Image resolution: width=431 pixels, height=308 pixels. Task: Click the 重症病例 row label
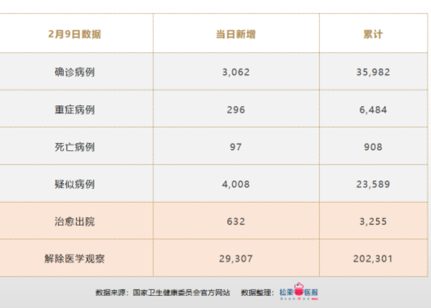click(75, 110)
